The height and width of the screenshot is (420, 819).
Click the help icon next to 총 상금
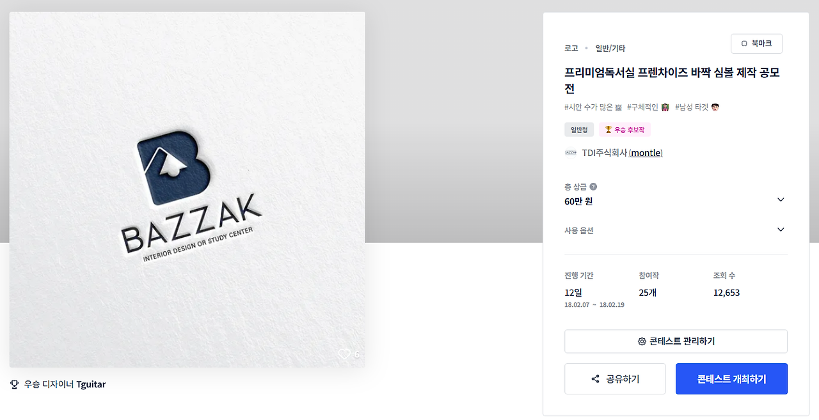(593, 187)
